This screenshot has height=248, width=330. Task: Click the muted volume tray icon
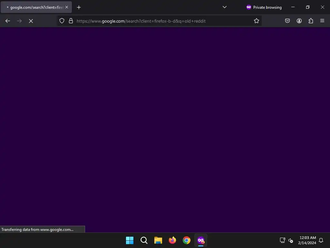[291, 240]
